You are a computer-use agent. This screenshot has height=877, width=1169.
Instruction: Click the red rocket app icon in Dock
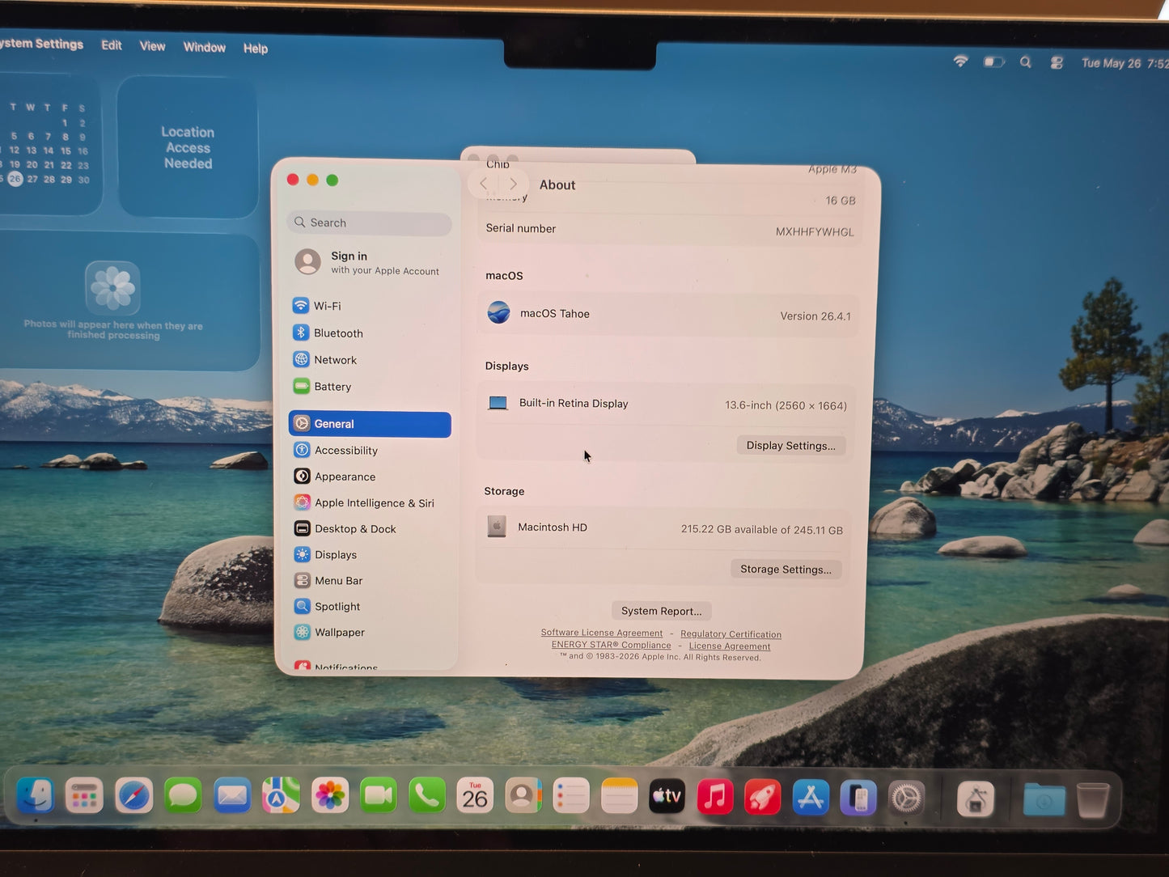tap(763, 798)
